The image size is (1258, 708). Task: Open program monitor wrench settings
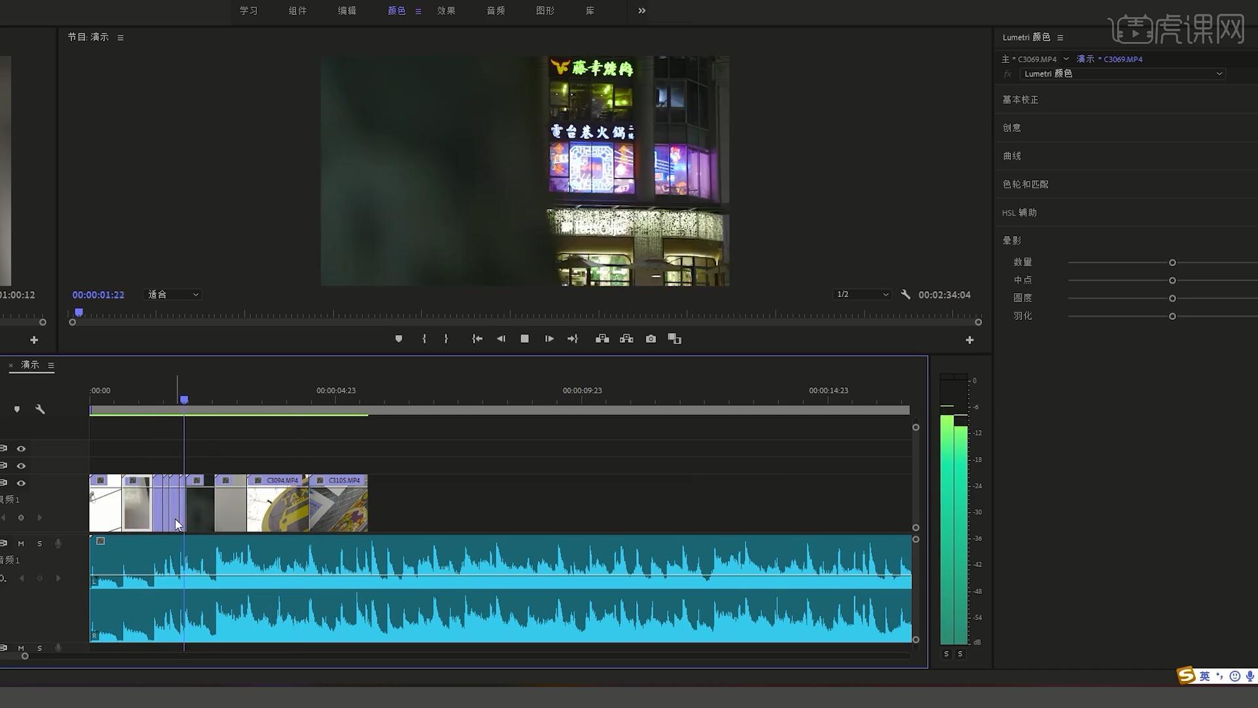click(x=905, y=294)
